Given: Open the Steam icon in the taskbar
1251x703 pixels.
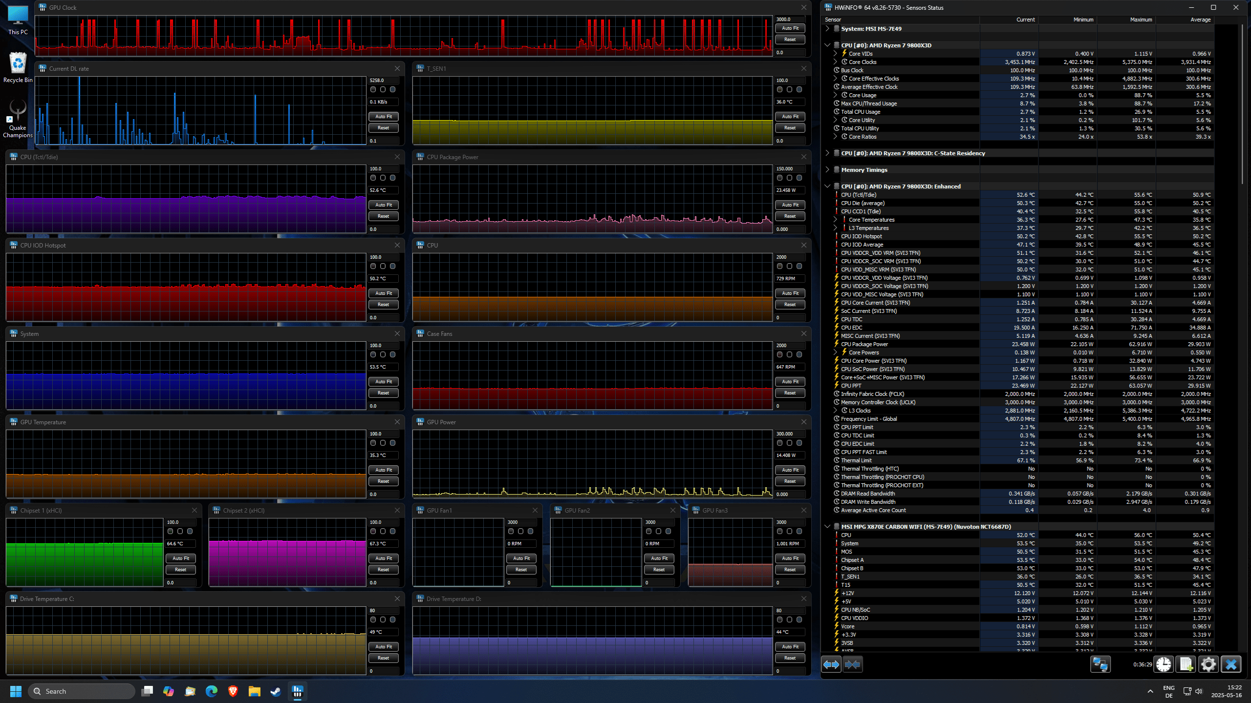Looking at the screenshot, I should coord(276,691).
